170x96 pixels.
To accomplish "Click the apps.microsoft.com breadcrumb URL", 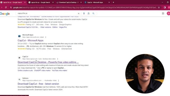I will (33, 37).
